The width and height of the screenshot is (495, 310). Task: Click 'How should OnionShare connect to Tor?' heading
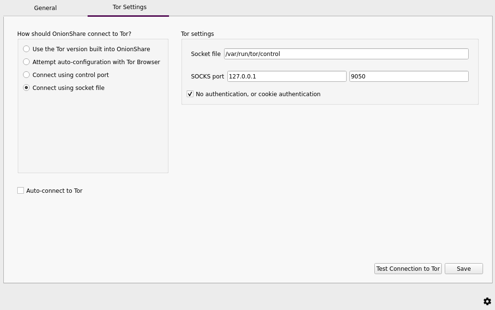[x=74, y=34]
